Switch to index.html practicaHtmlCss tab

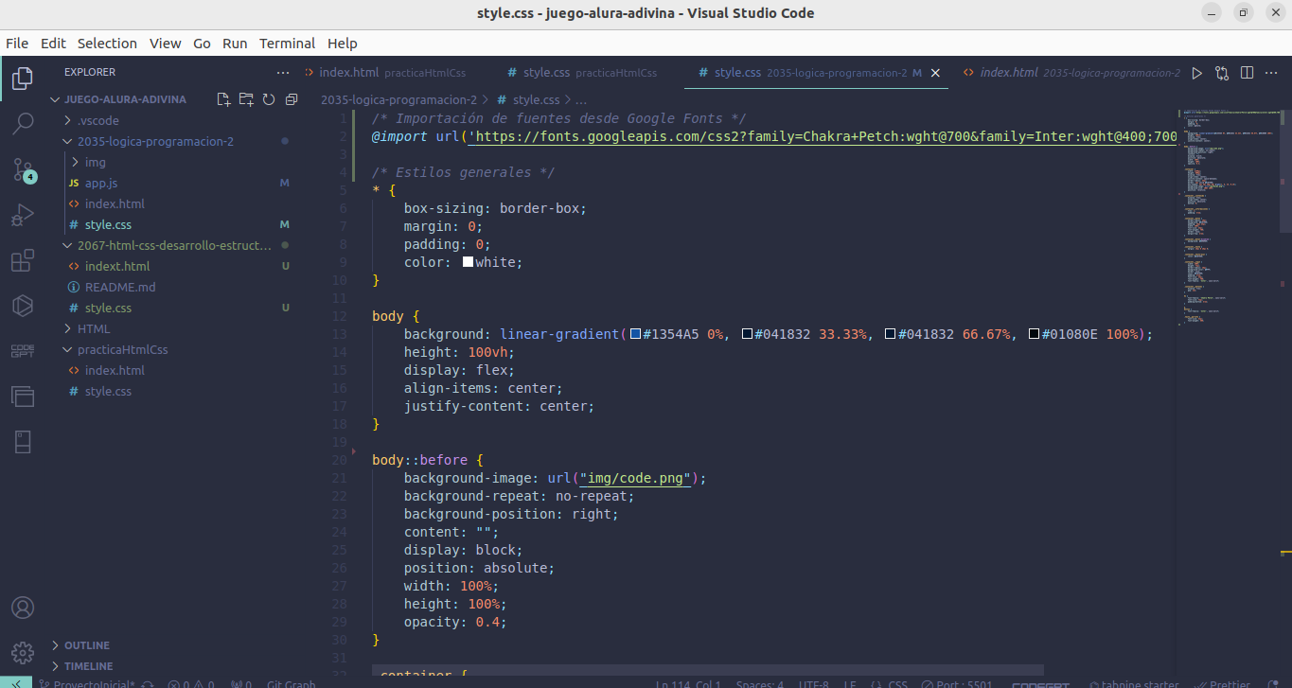click(x=392, y=73)
